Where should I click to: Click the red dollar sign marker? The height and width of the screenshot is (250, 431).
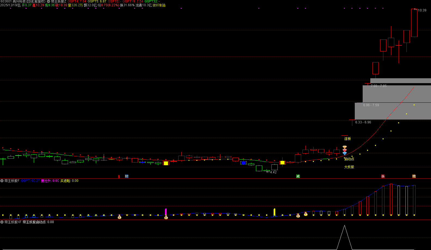[x=119, y=177]
